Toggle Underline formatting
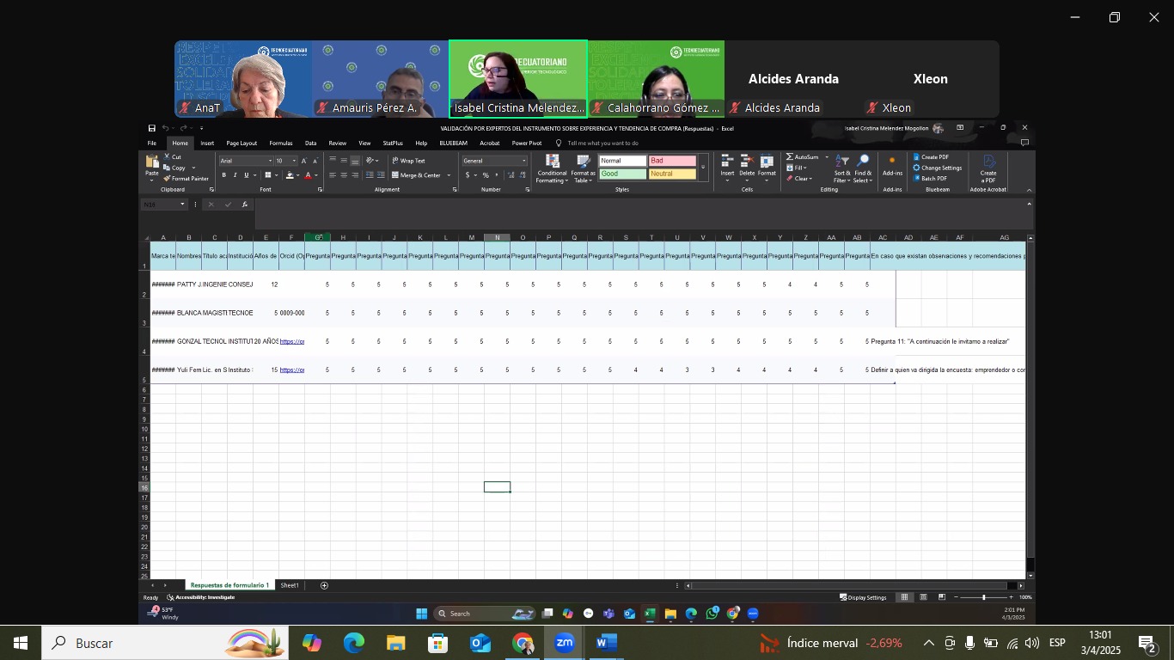 pos(246,175)
